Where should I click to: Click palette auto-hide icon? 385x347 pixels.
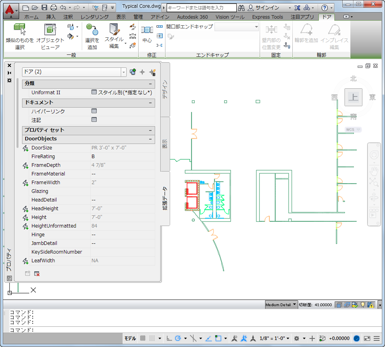point(9,73)
